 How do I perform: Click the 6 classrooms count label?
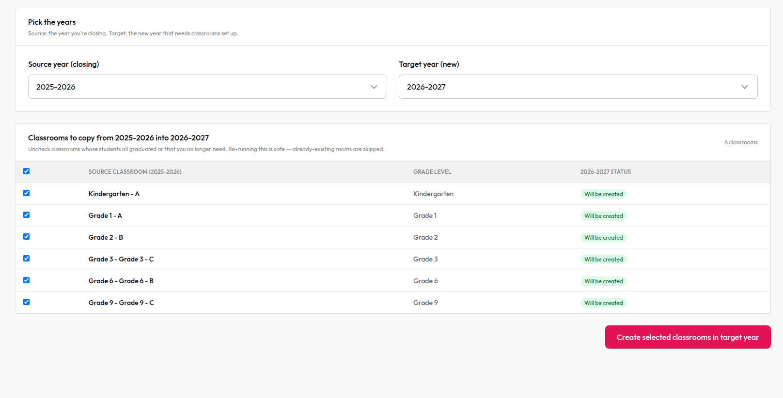pyautogui.click(x=741, y=142)
